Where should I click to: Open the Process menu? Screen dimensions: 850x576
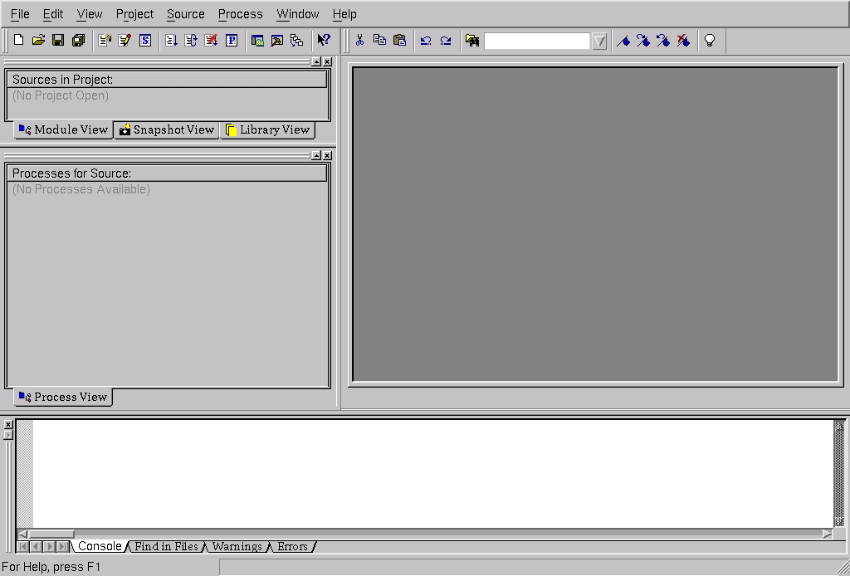[x=240, y=14]
